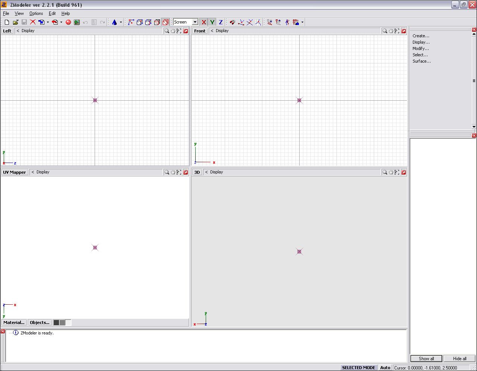Click the zoom magnifier in Left viewport

(x=167, y=31)
